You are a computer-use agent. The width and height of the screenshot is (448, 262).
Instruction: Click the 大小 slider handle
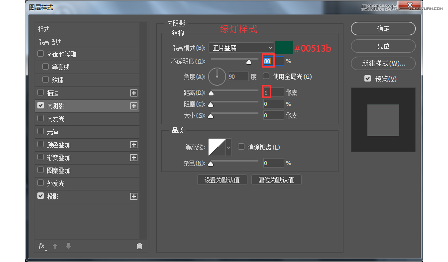click(x=211, y=116)
